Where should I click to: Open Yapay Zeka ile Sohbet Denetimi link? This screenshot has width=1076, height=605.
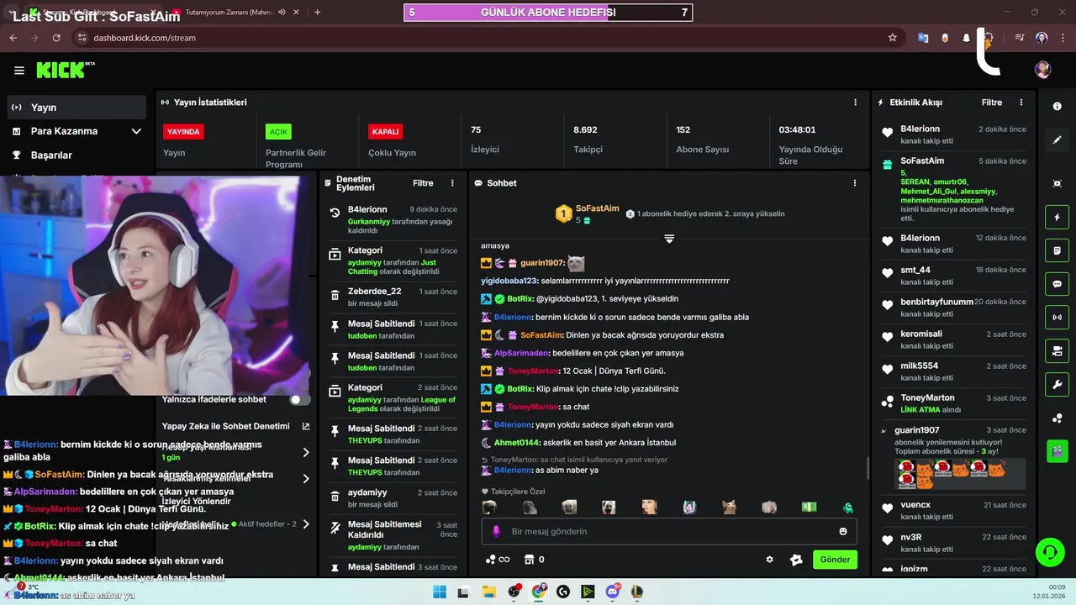306,426
